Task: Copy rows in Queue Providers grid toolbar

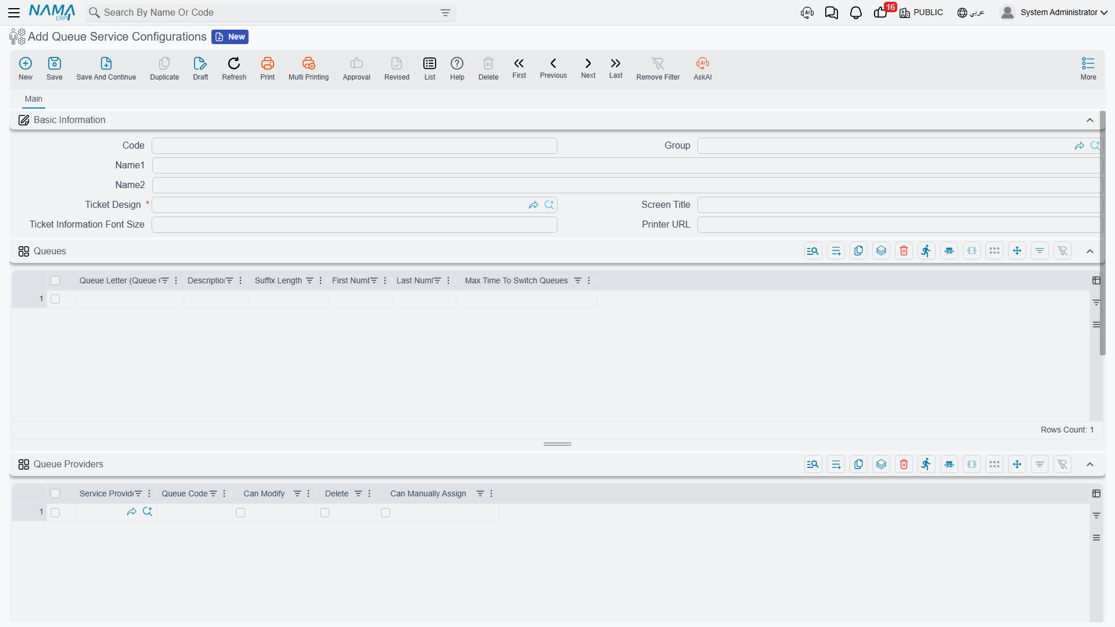Action: pos(858,464)
